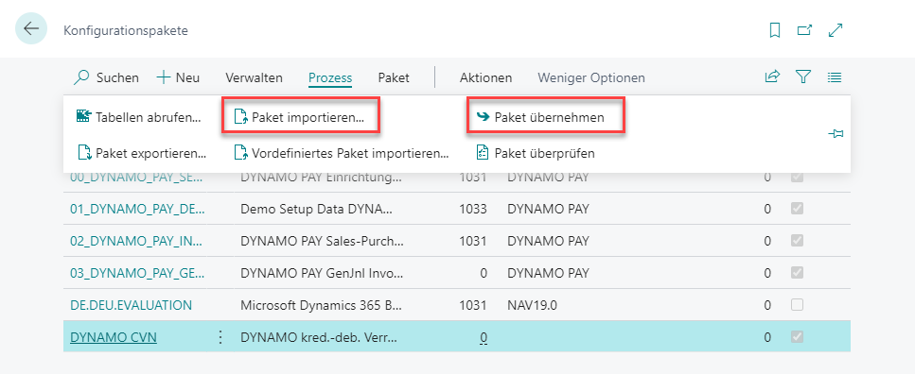Click Weniger Optionen

click(x=591, y=77)
